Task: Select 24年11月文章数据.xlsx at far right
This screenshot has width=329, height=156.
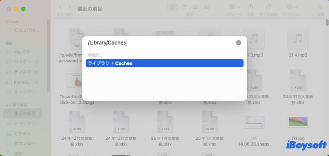Action: 298,80
